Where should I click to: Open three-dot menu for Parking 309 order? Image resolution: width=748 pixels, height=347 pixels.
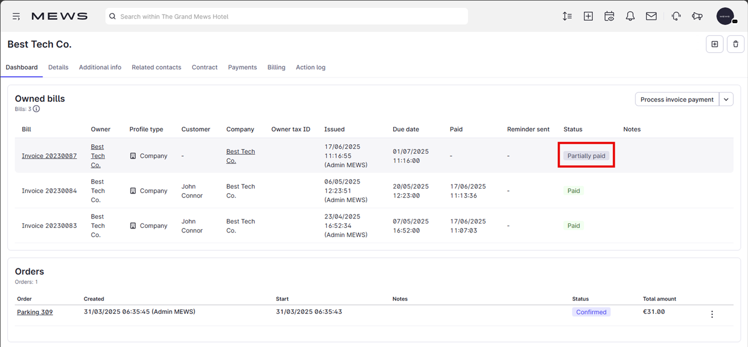pos(712,314)
